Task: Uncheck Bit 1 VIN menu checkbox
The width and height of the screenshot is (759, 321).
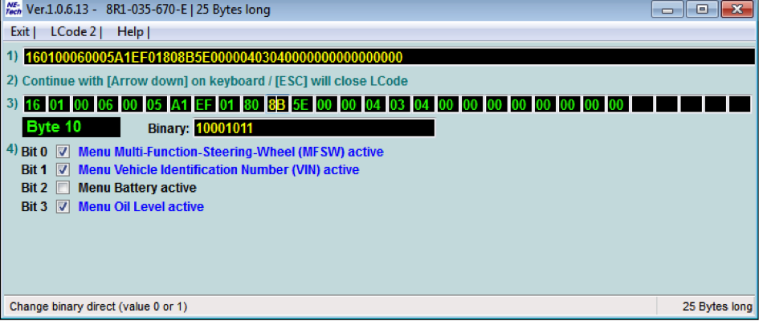Action: [63, 170]
